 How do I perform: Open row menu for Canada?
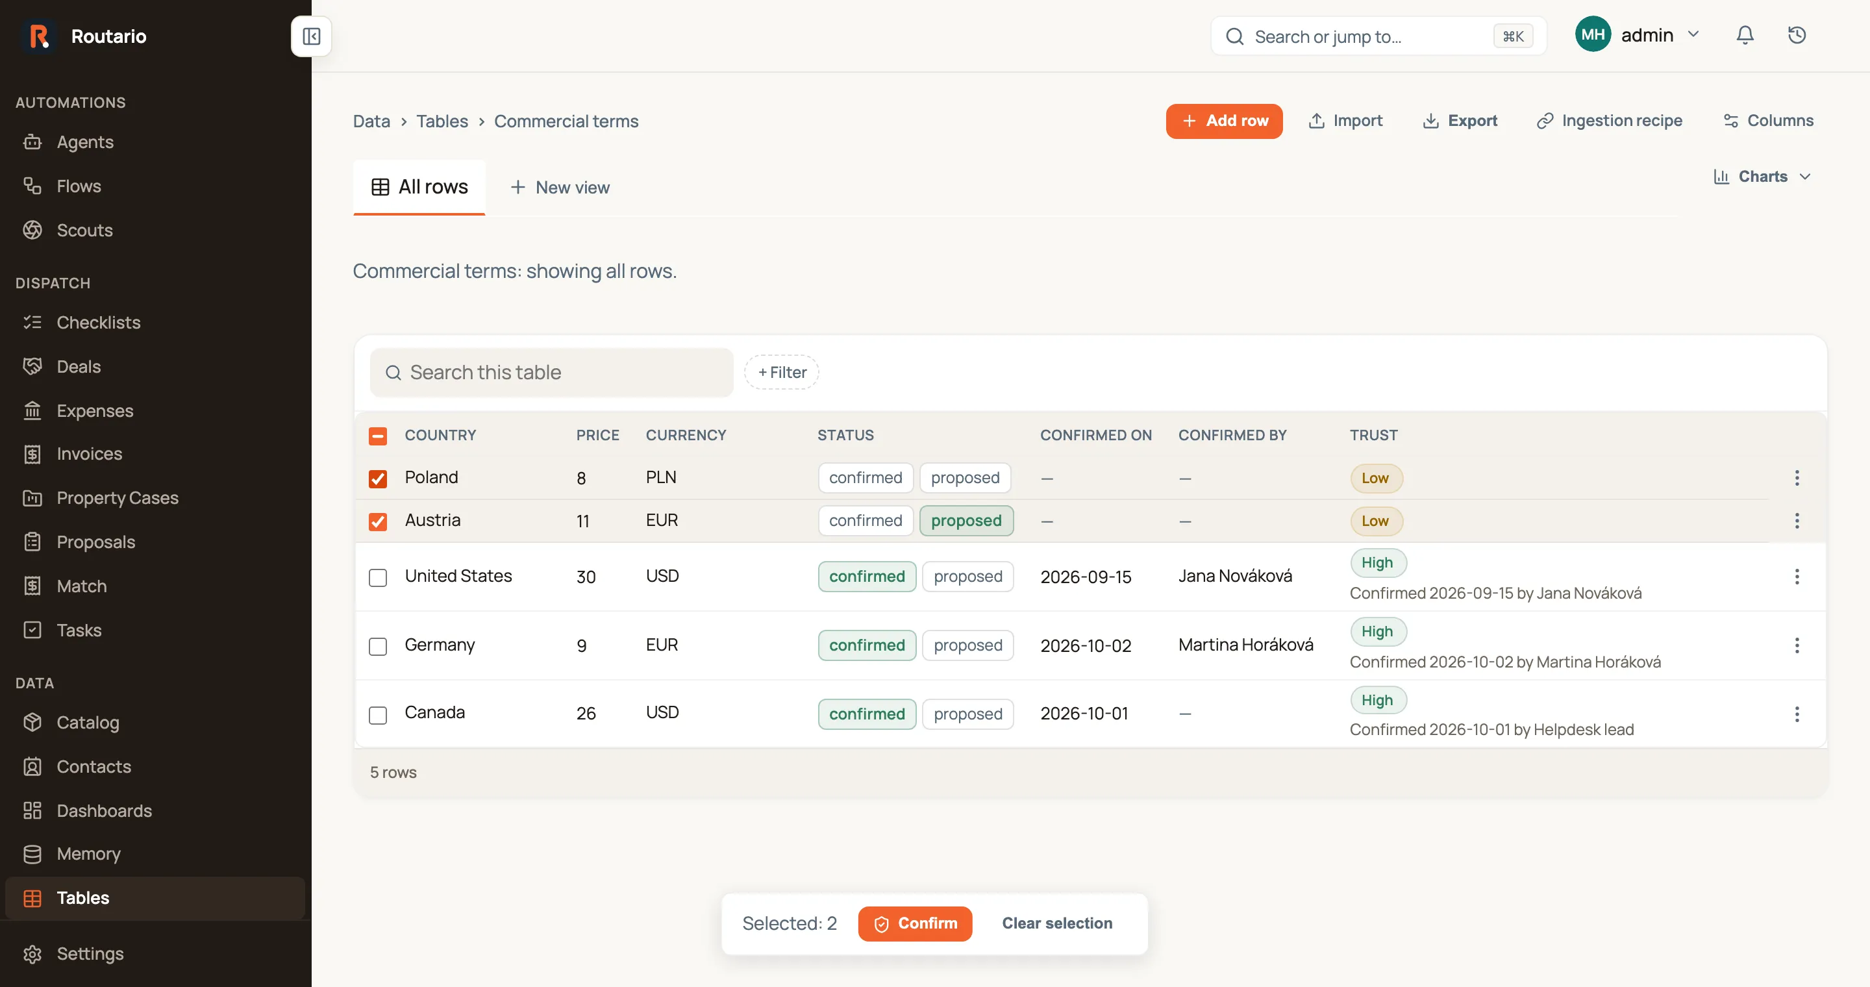(1797, 715)
